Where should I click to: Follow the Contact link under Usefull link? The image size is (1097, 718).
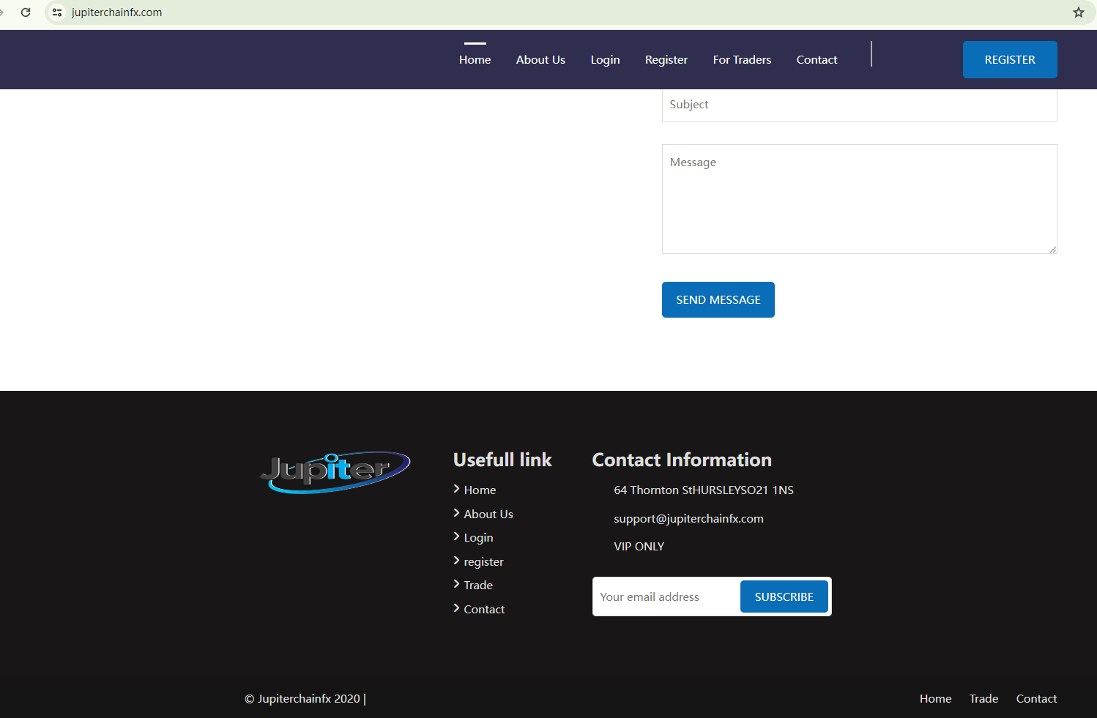484,610
